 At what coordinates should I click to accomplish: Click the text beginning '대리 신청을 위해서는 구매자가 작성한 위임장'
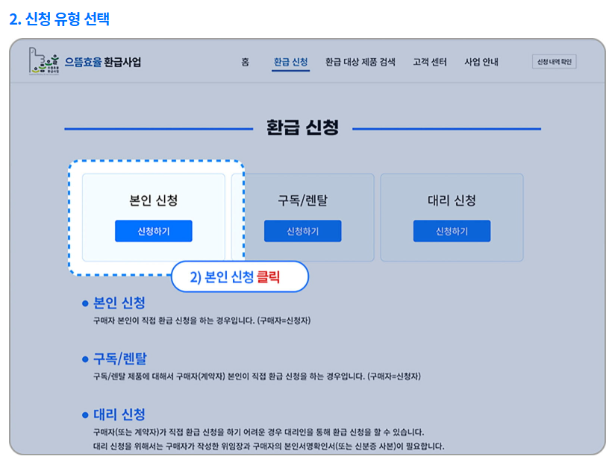[x=269, y=446]
